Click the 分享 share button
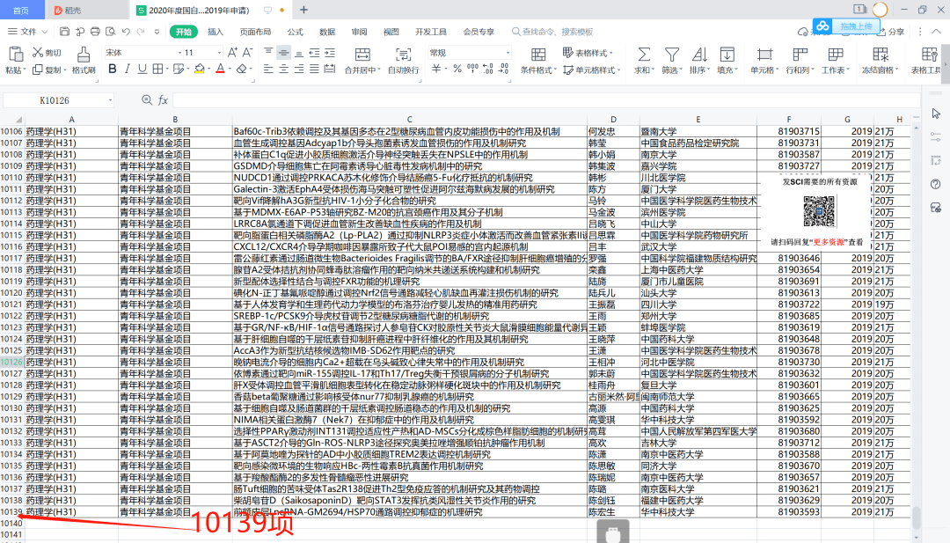The height and width of the screenshot is (543, 950). [890, 32]
